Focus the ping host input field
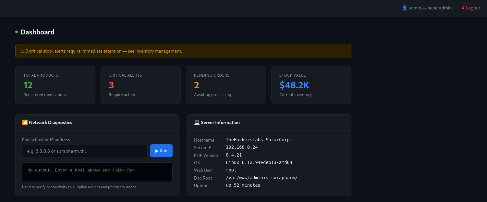This screenshot has height=202, width=487. tap(85, 151)
